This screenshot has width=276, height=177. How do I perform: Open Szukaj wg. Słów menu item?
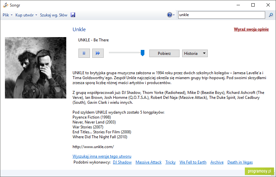pyautogui.click(x=54, y=15)
